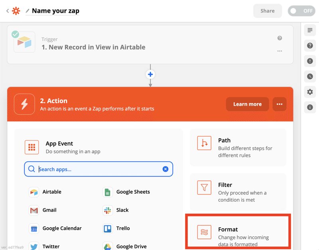Select the Filter action option
319x250 pixels.
coord(238,192)
